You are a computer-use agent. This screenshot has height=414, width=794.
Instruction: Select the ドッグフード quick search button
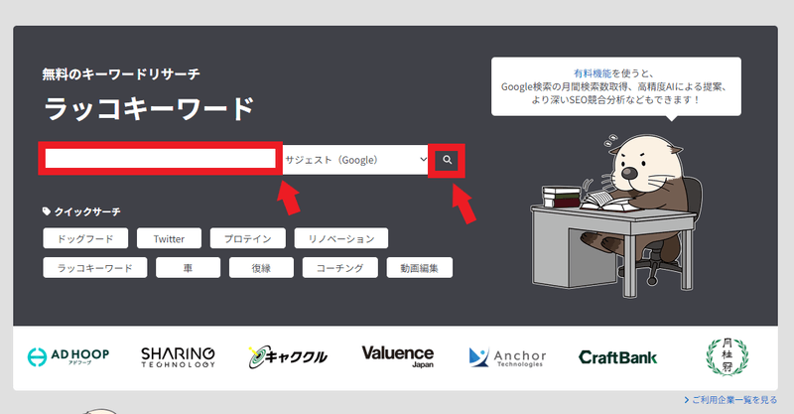(x=85, y=238)
